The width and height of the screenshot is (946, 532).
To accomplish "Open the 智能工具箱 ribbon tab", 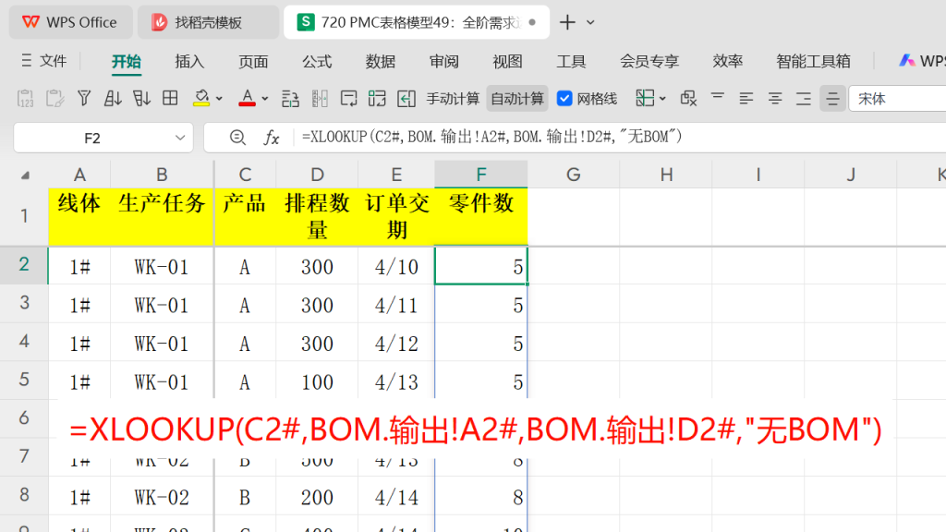I will point(813,62).
